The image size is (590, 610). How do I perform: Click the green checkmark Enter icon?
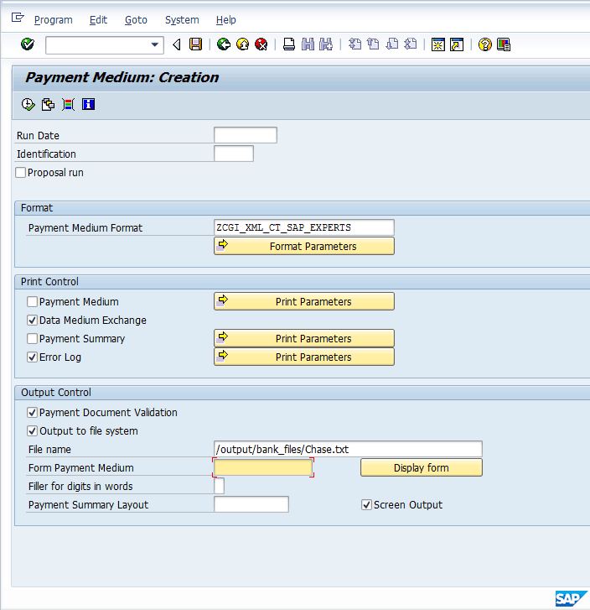click(28, 44)
